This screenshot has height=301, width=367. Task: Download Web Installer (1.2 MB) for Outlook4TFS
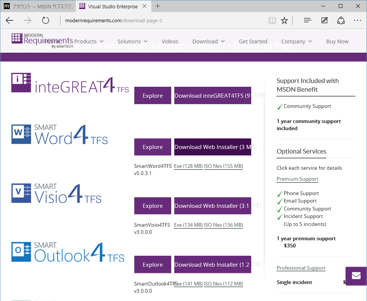(212, 264)
